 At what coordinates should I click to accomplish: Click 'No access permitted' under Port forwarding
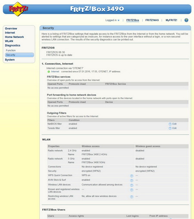58,106
